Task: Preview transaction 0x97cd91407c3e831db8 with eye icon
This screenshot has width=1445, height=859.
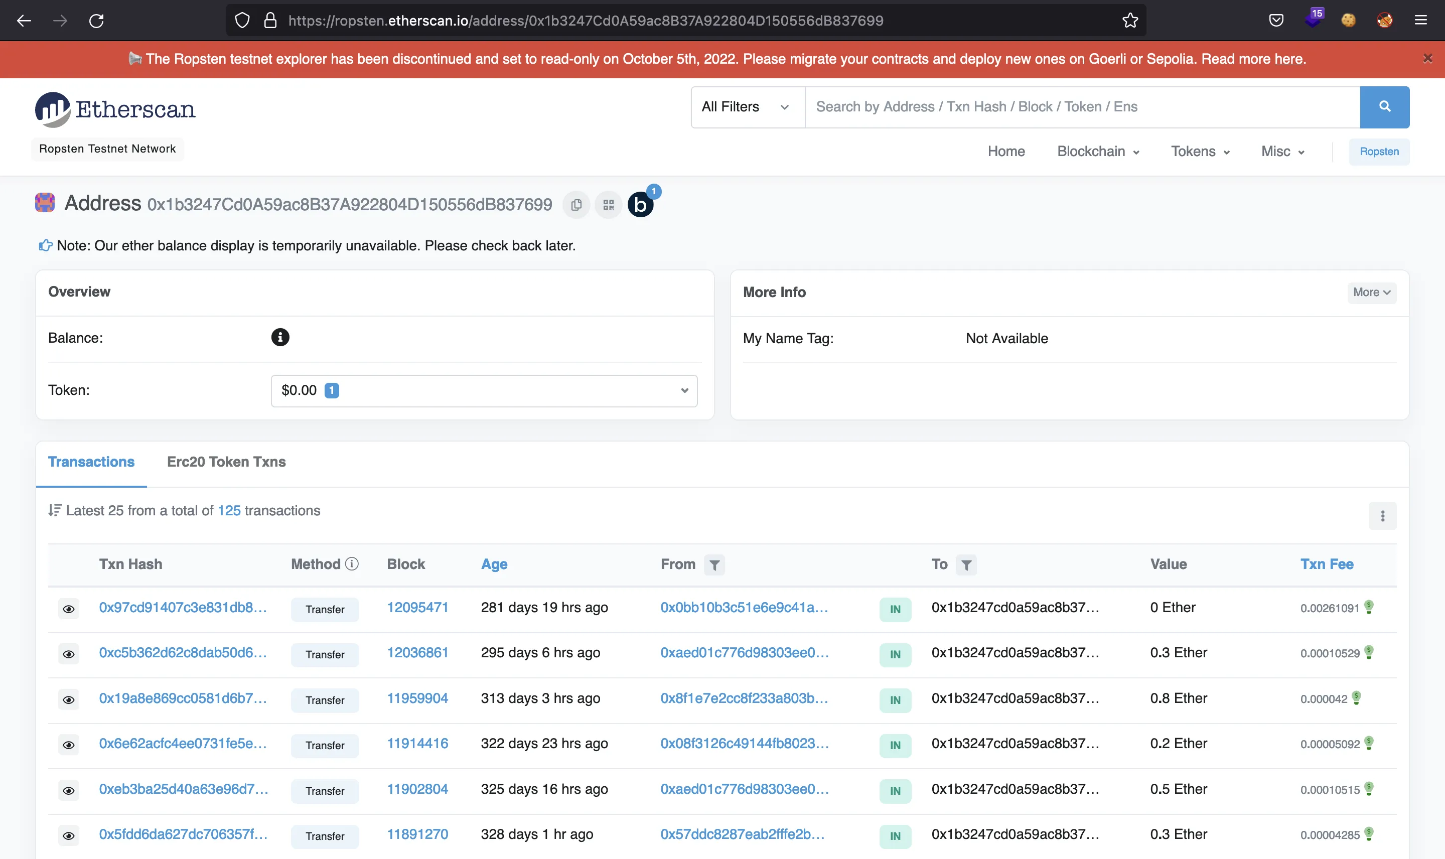Action: [68, 609]
